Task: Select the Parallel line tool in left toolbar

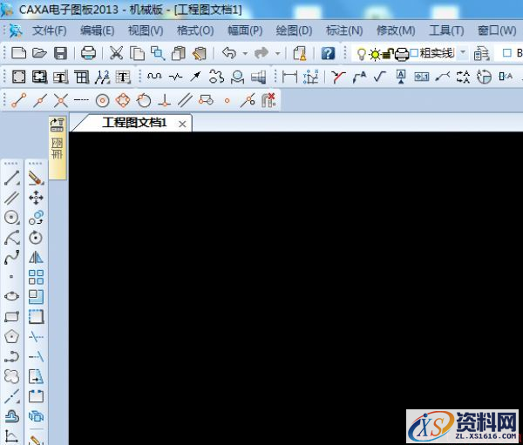Action: click(x=11, y=198)
